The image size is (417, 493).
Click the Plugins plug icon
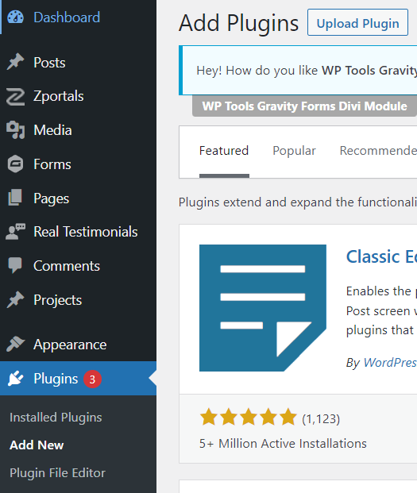pyautogui.click(x=15, y=378)
